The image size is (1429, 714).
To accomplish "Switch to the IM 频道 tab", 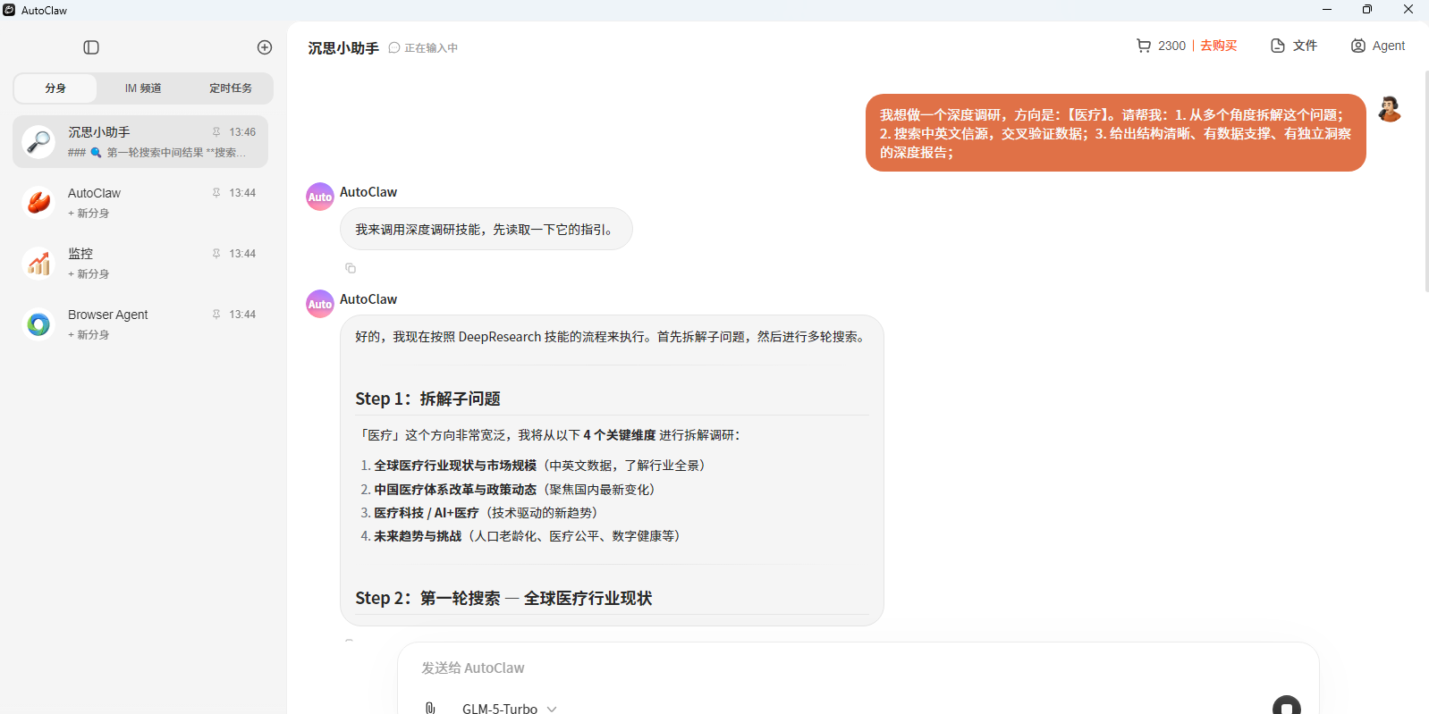I will pyautogui.click(x=143, y=88).
